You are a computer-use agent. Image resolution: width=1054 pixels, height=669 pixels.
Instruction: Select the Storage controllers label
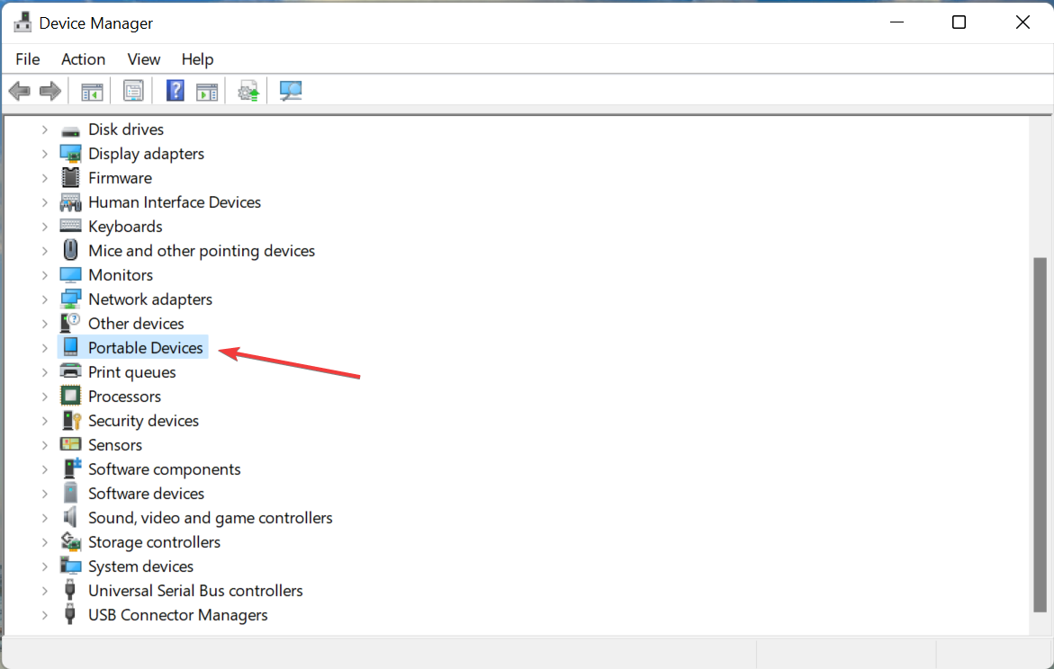pos(155,541)
